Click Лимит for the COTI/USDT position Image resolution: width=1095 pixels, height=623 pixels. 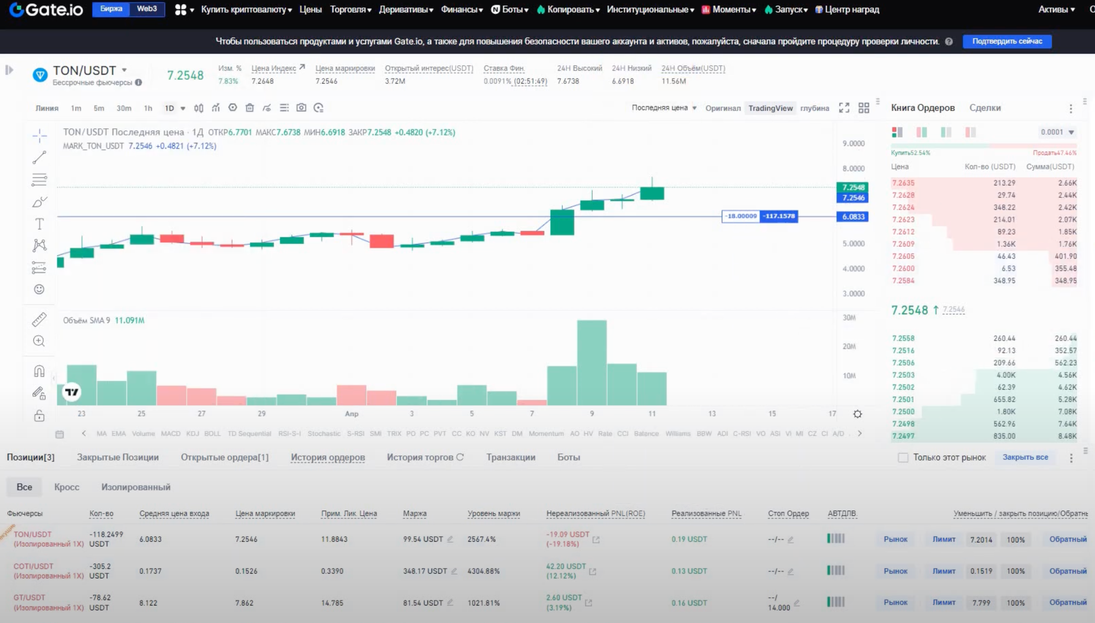click(944, 571)
